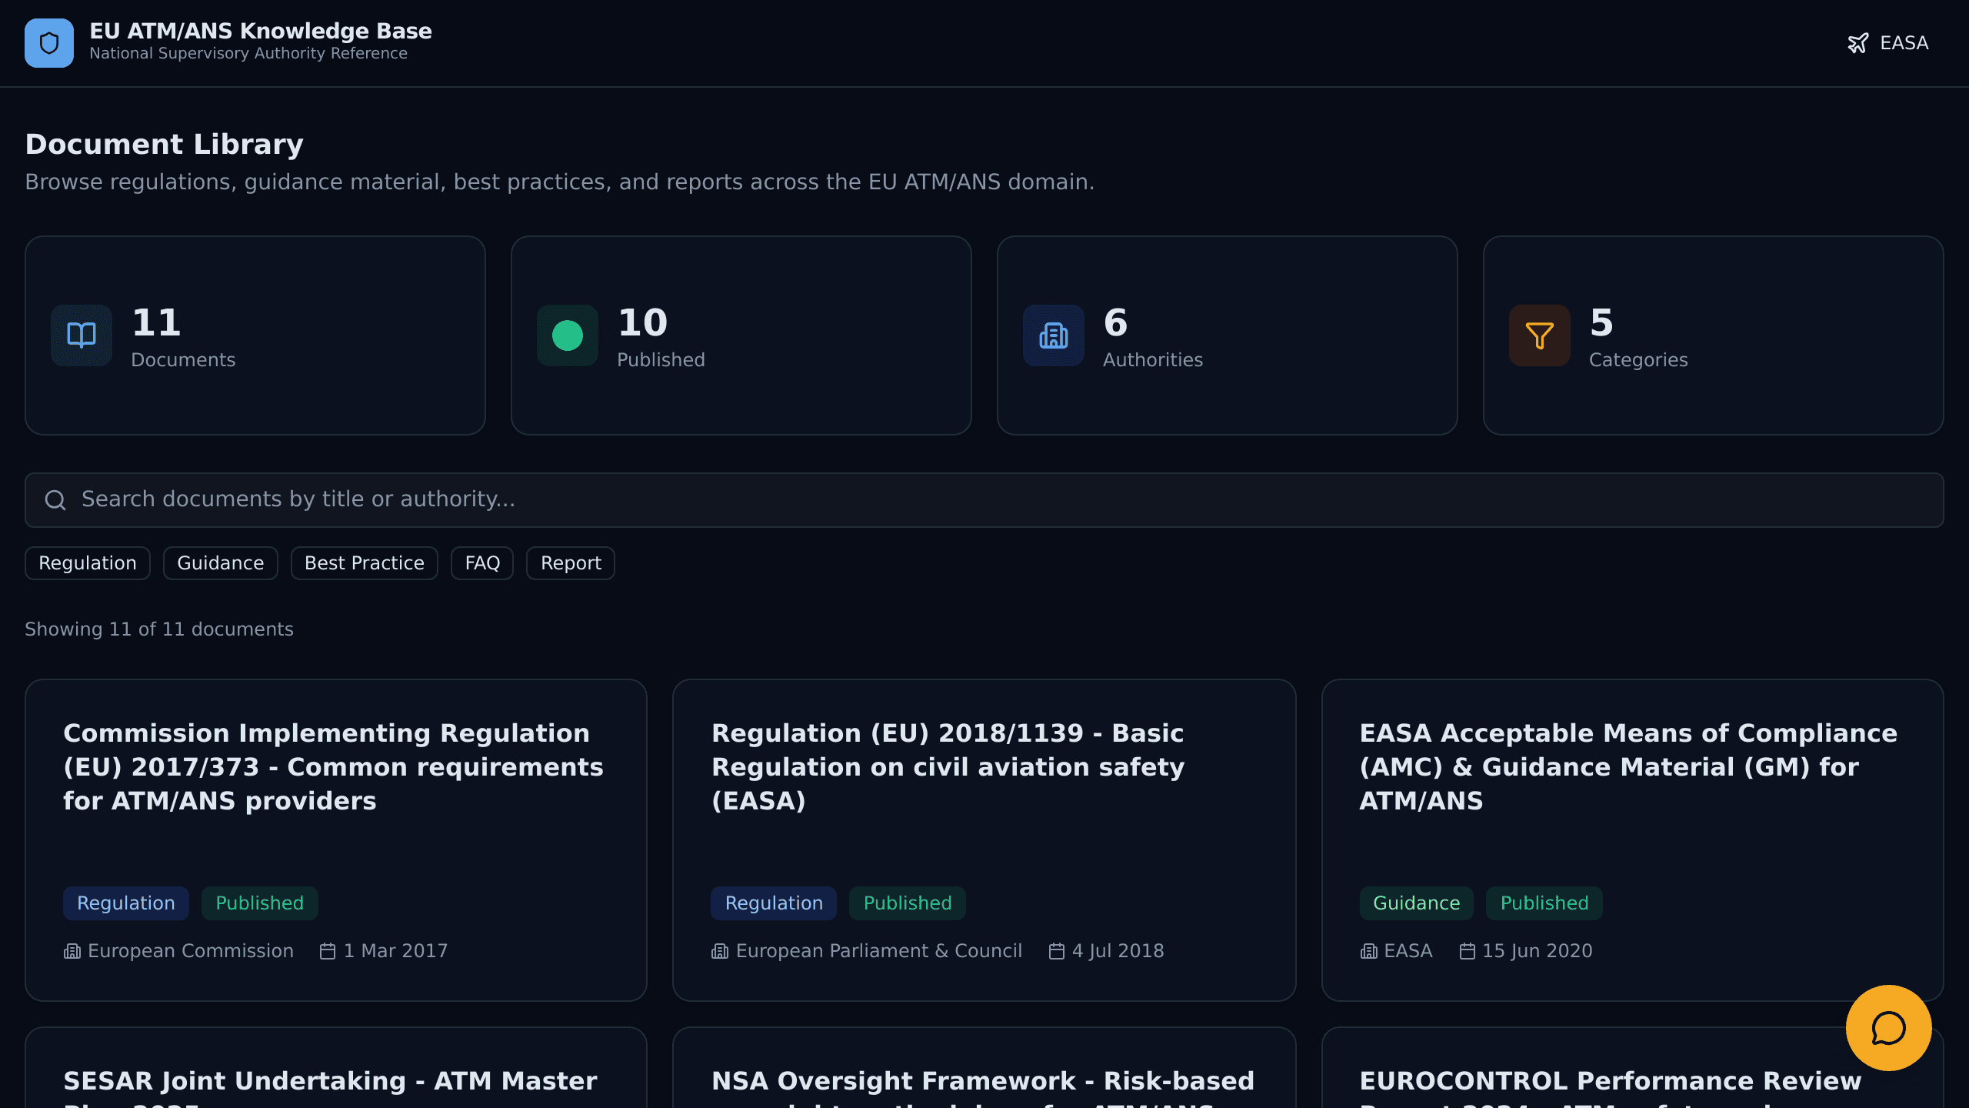Image resolution: width=1969 pixels, height=1108 pixels.
Task: Click the Showing 11 of 11 documents text
Action: coord(159,629)
